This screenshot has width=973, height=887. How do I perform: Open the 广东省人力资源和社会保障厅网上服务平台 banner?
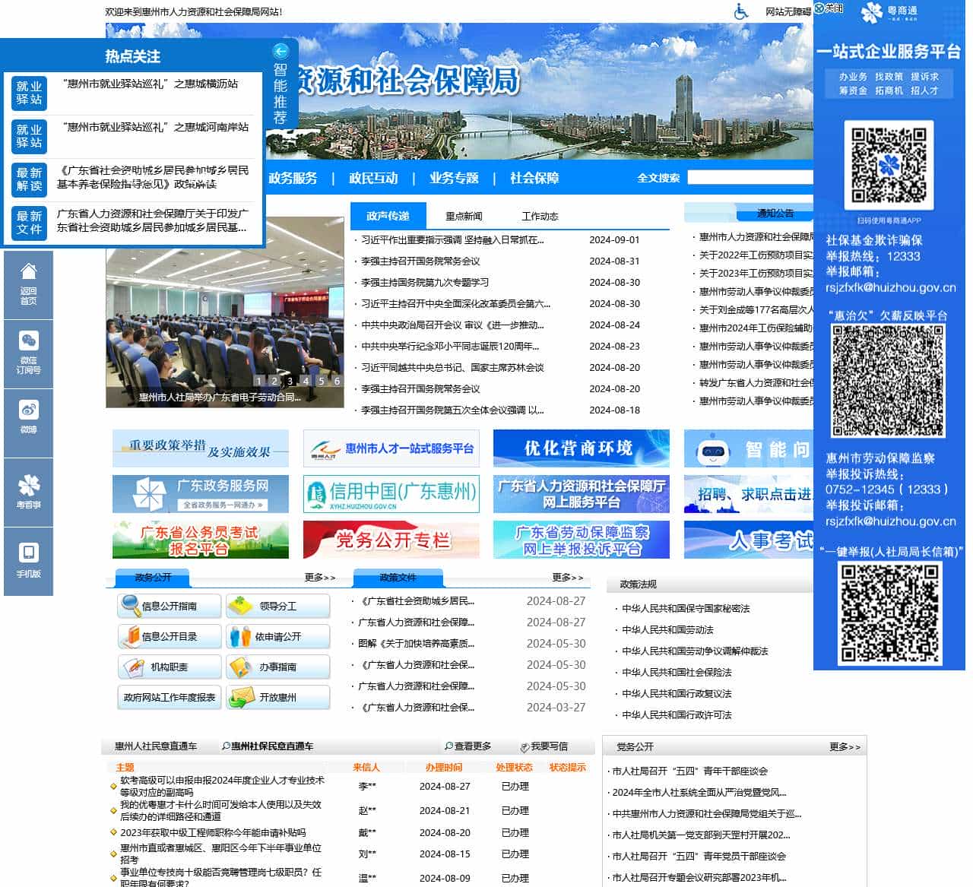[582, 494]
